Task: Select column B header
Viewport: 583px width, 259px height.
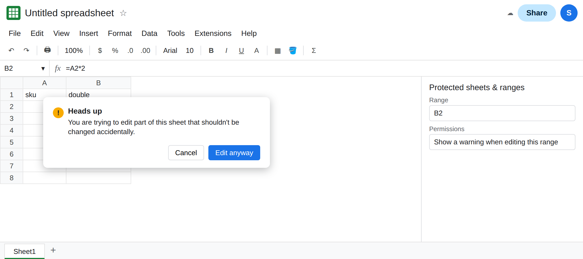Action: coord(99,83)
